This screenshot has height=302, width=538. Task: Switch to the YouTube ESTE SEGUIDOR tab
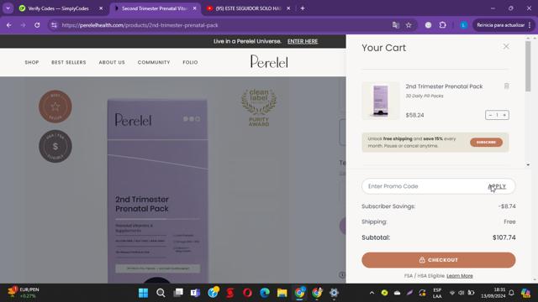(x=248, y=8)
